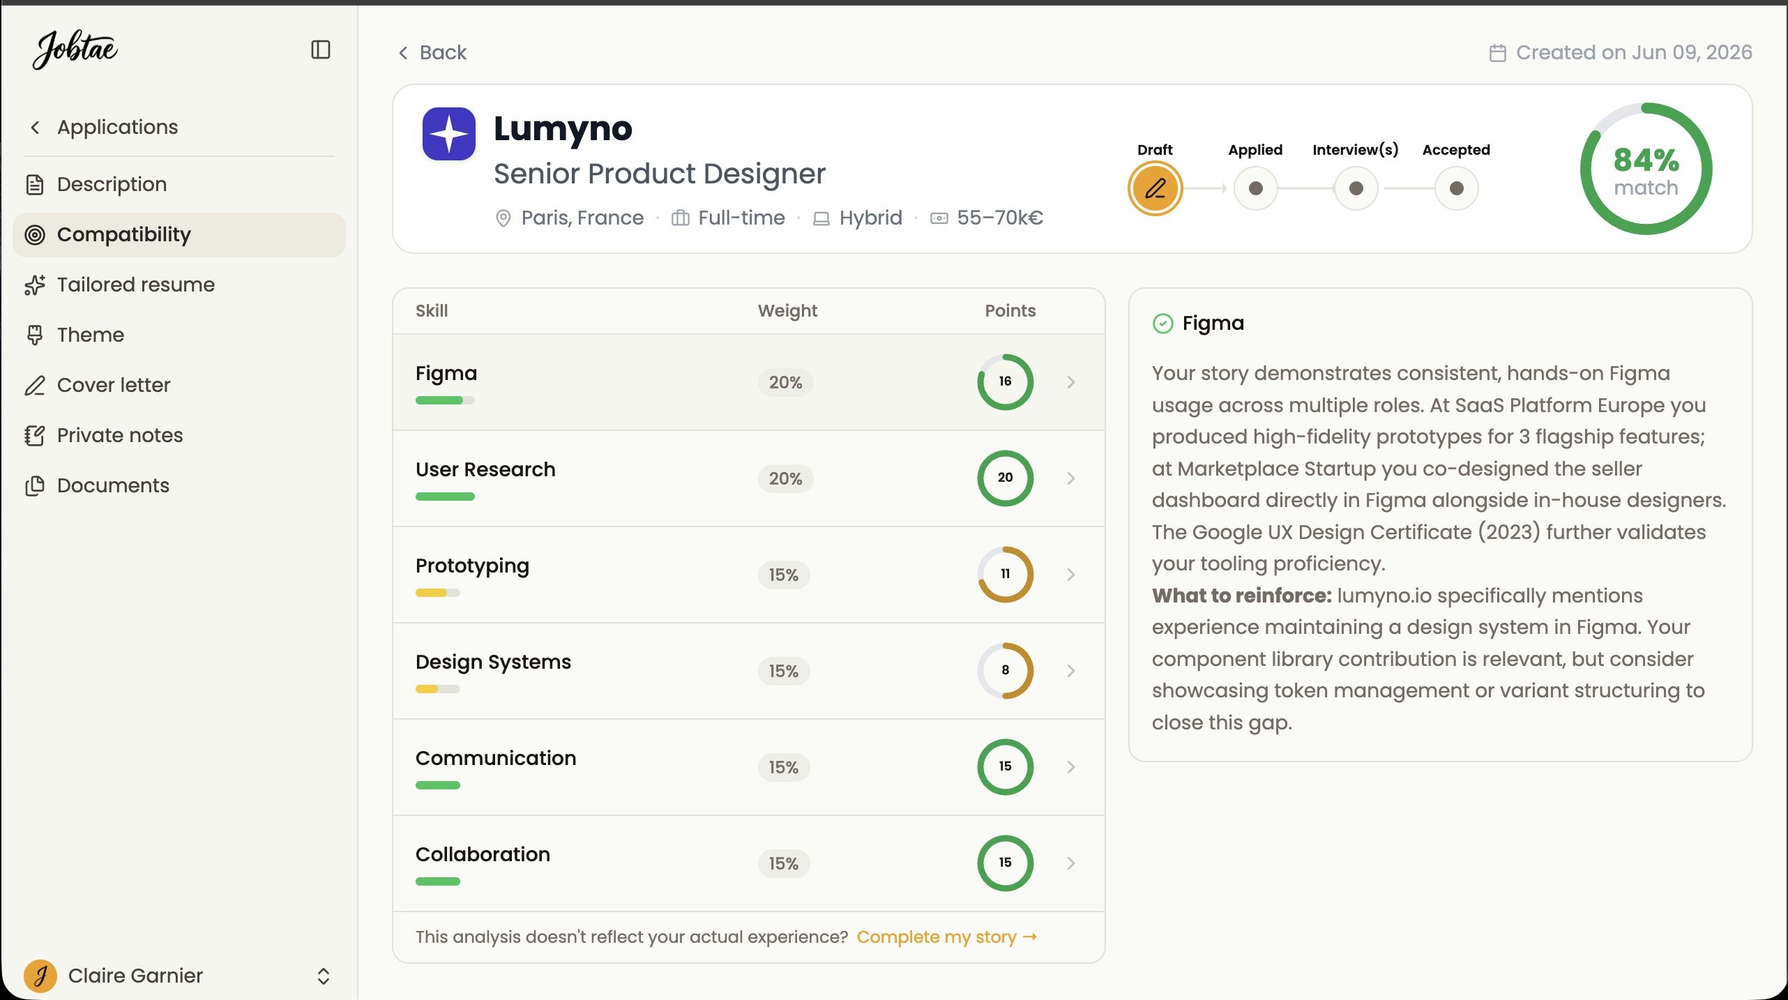Select the Prototyping skill name
1788x1000 pixels.
click(472, 566)
